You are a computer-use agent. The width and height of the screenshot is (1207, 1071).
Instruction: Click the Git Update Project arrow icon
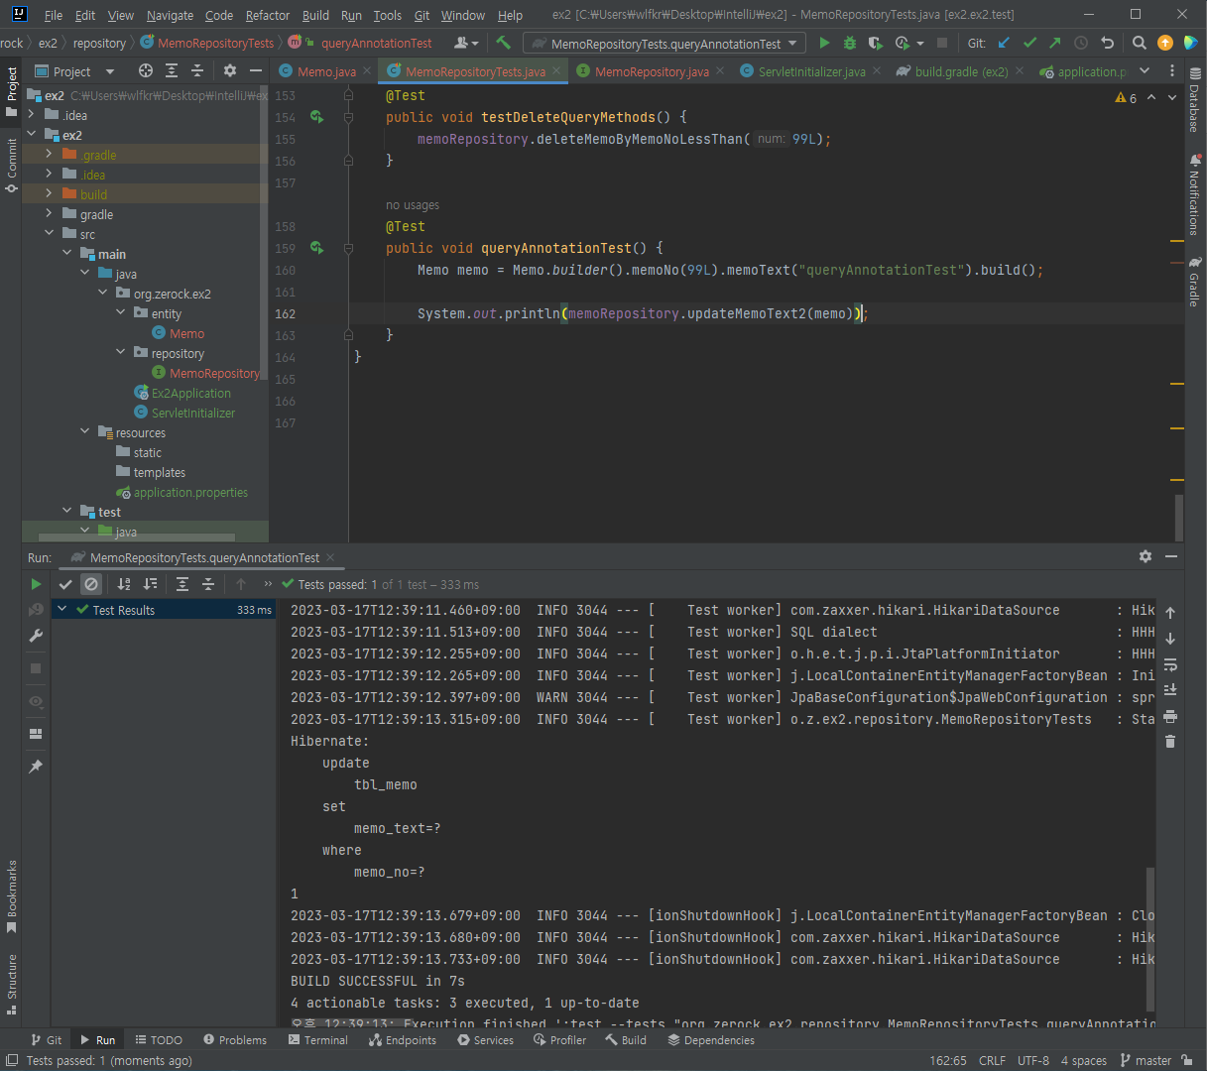[x=1004, y=43]
